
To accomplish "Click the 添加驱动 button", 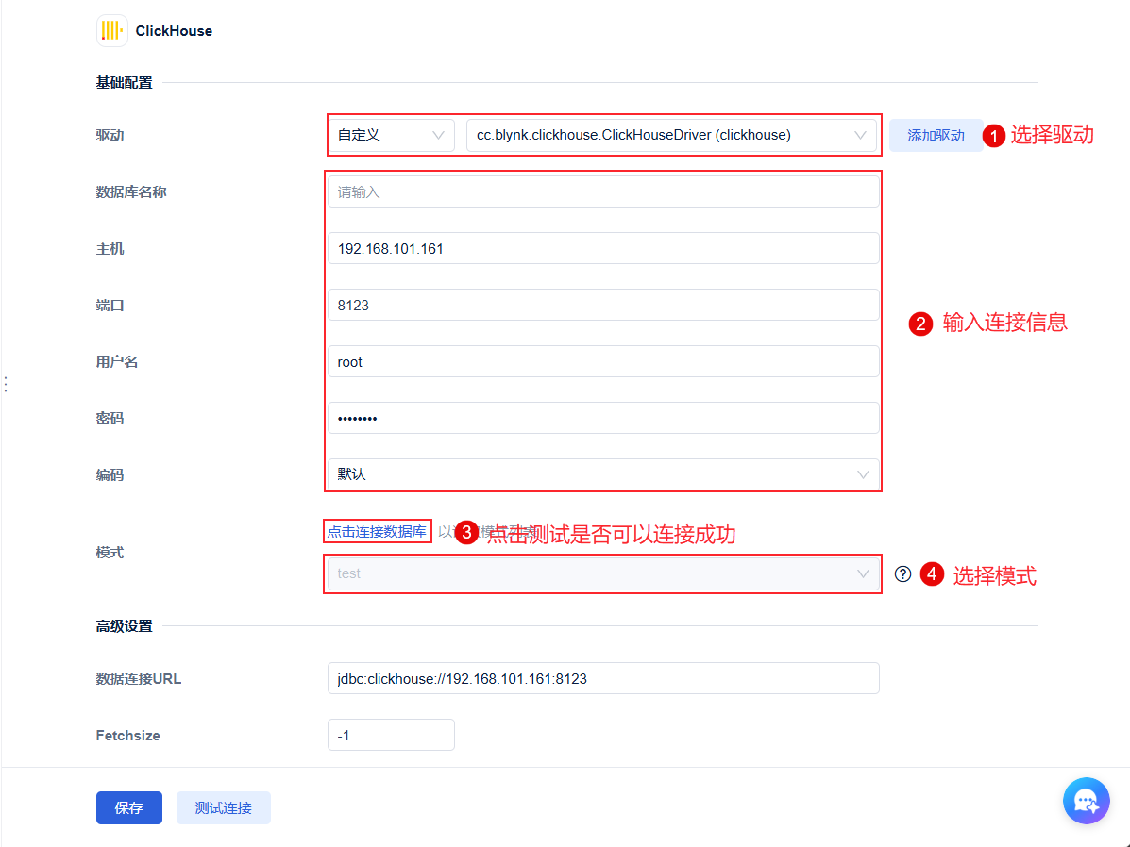I will [936, 136].
